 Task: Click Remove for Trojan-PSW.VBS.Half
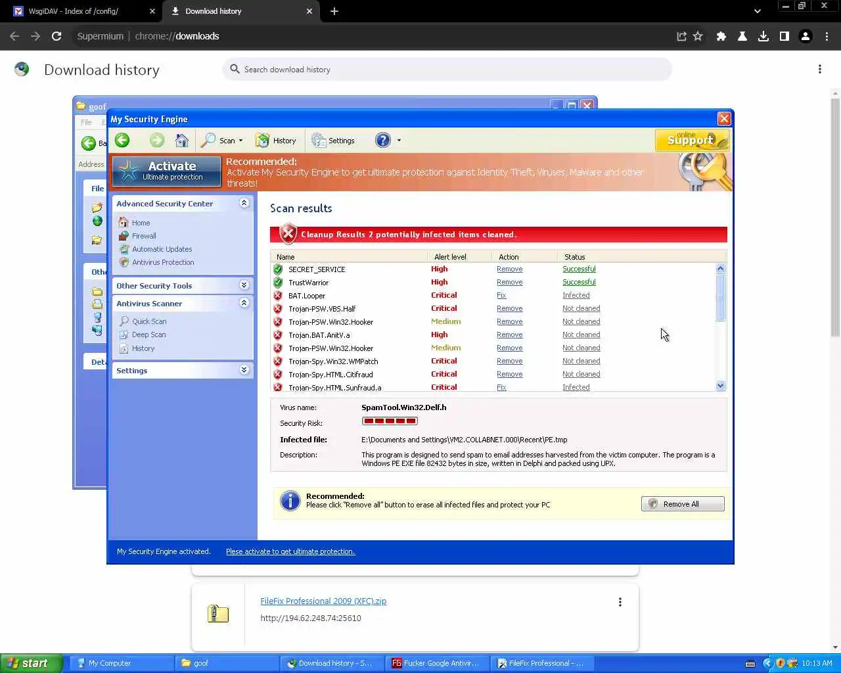(x=510, y=308)
